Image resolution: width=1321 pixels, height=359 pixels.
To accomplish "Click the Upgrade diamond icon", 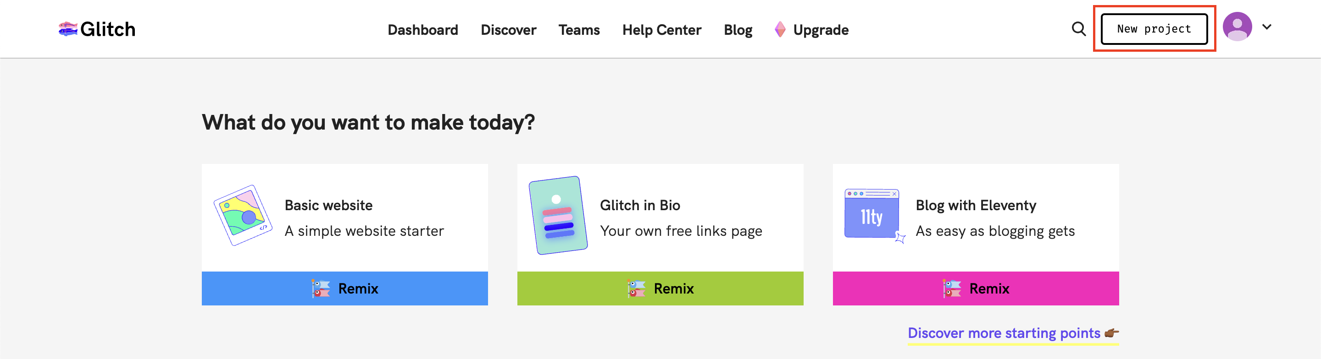I will pyautogui.click(x=779, y=30).
